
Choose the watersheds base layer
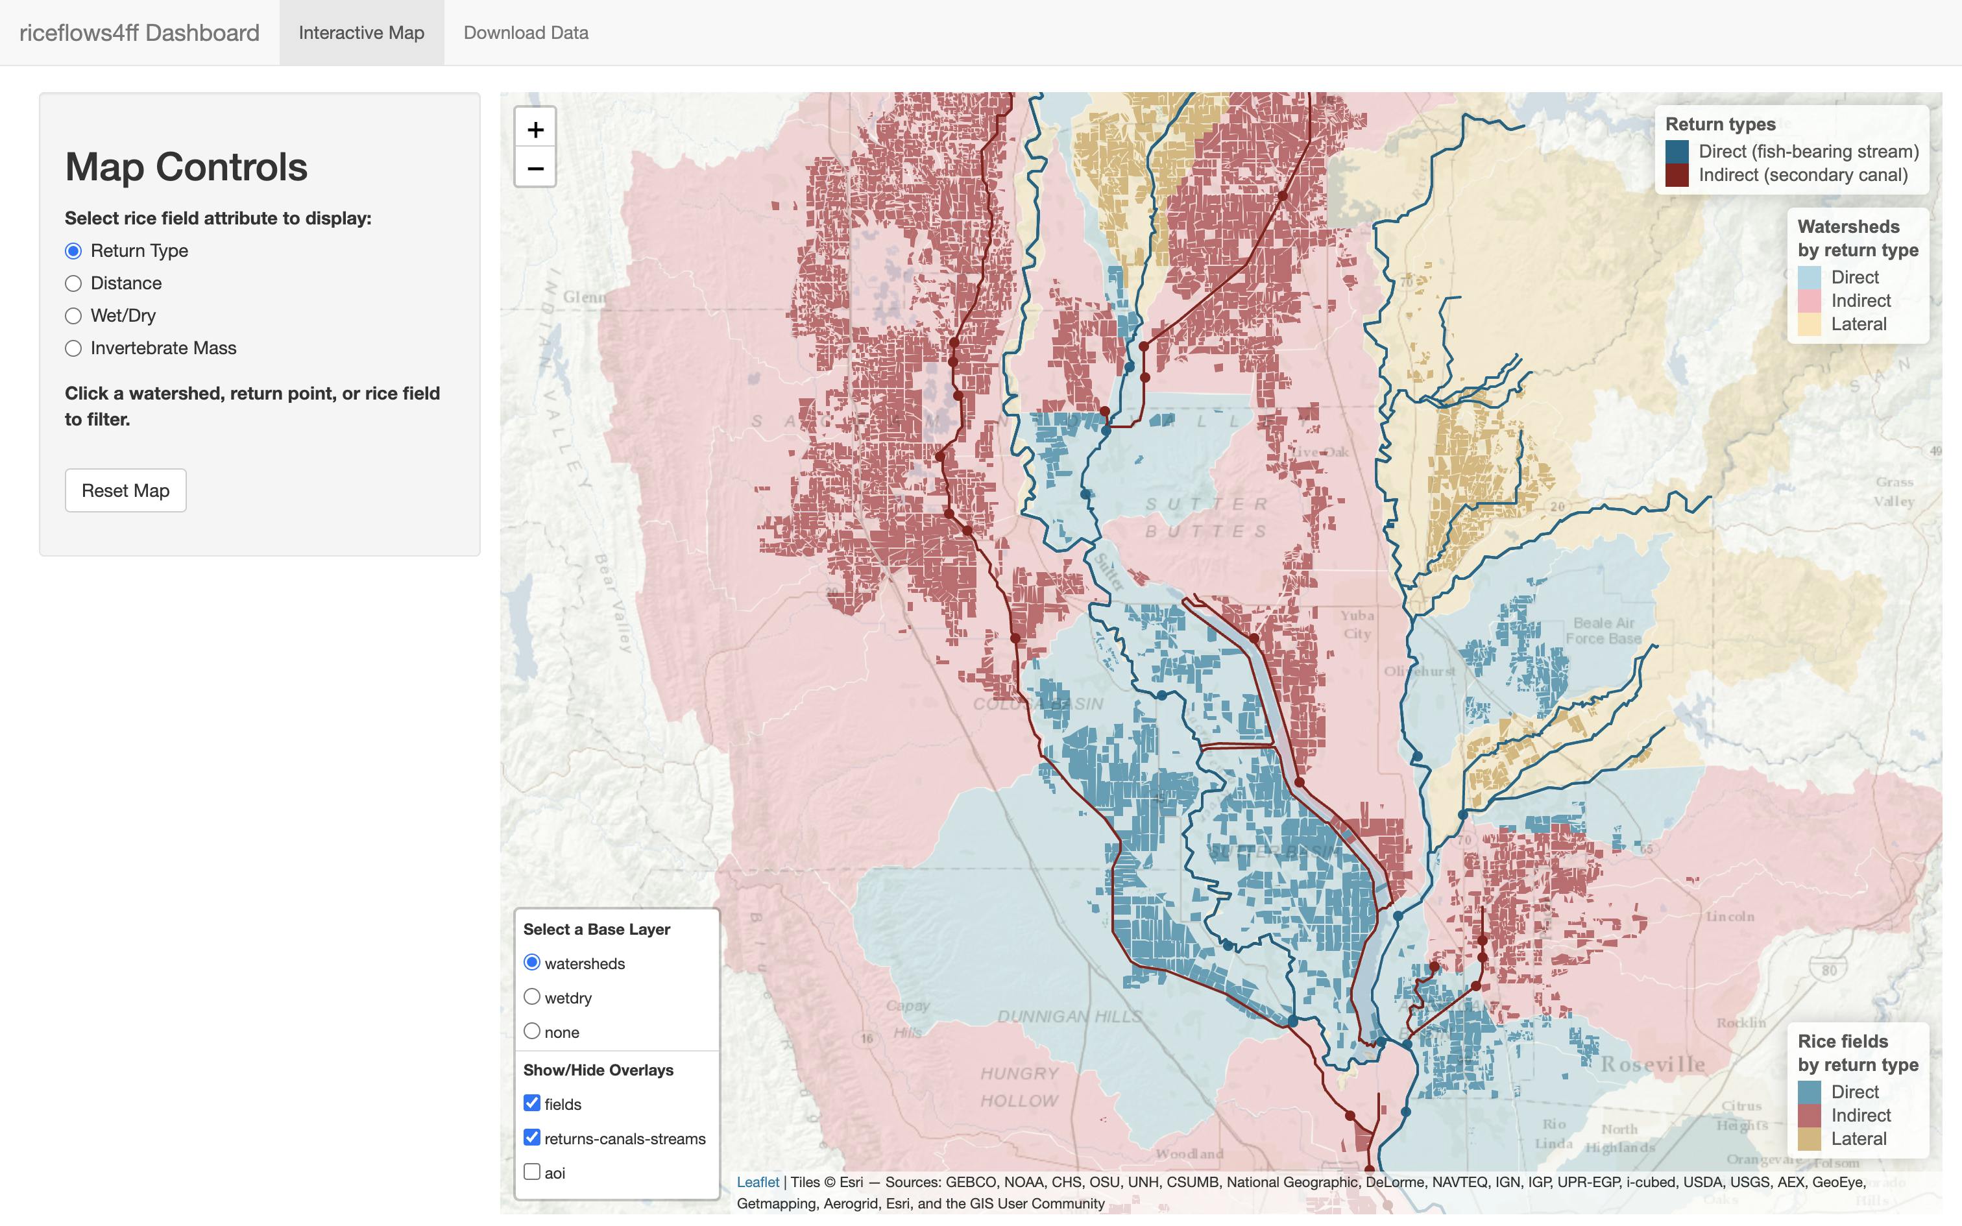533,963
